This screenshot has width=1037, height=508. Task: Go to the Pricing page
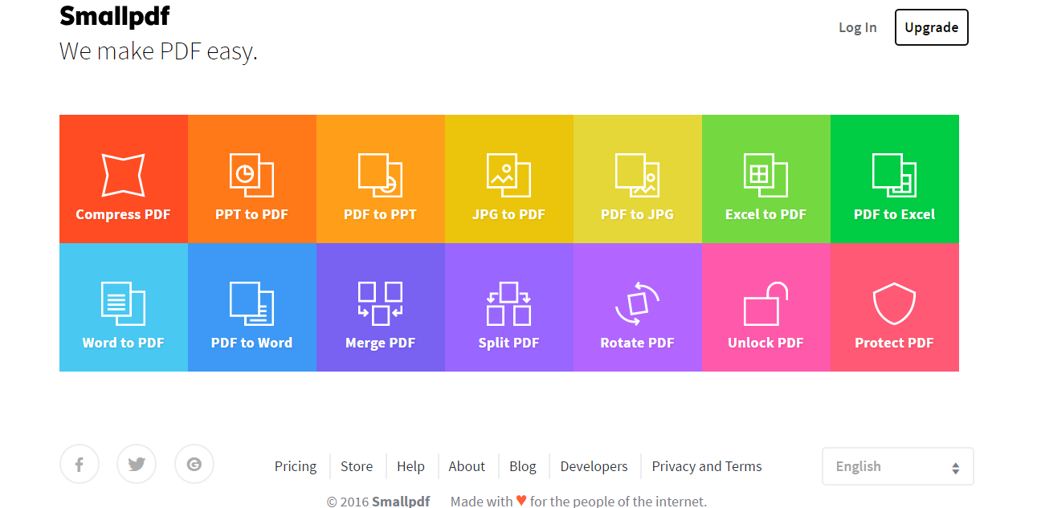pos(296,466)
